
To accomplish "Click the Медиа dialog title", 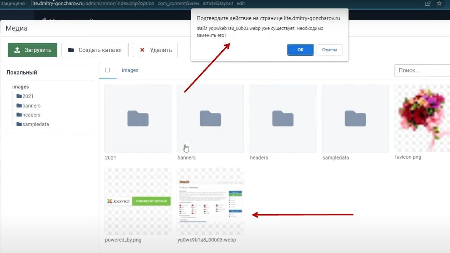I will (17, 28).
